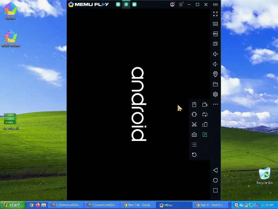
Task: Click the green edit pencil icon
Action: pos(205,134)
